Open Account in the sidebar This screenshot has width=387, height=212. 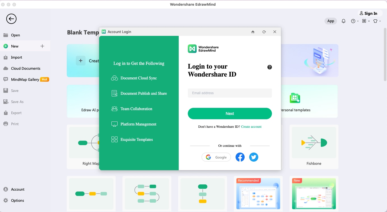[18, 190]
